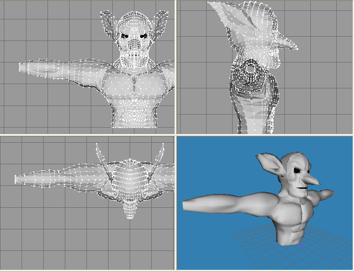The width and height of the screenshot is (354, 272).
Task: Select the horizontal divider above the blue 3D viewport
Action: 265,135
